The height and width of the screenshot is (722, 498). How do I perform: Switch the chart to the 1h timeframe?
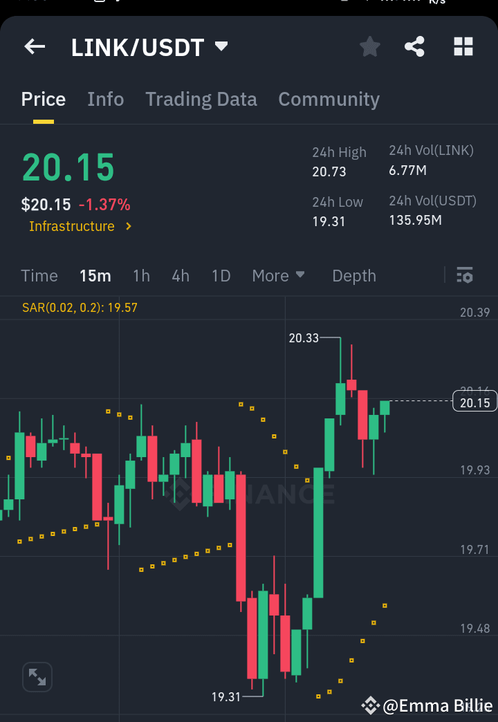point(141,275)
